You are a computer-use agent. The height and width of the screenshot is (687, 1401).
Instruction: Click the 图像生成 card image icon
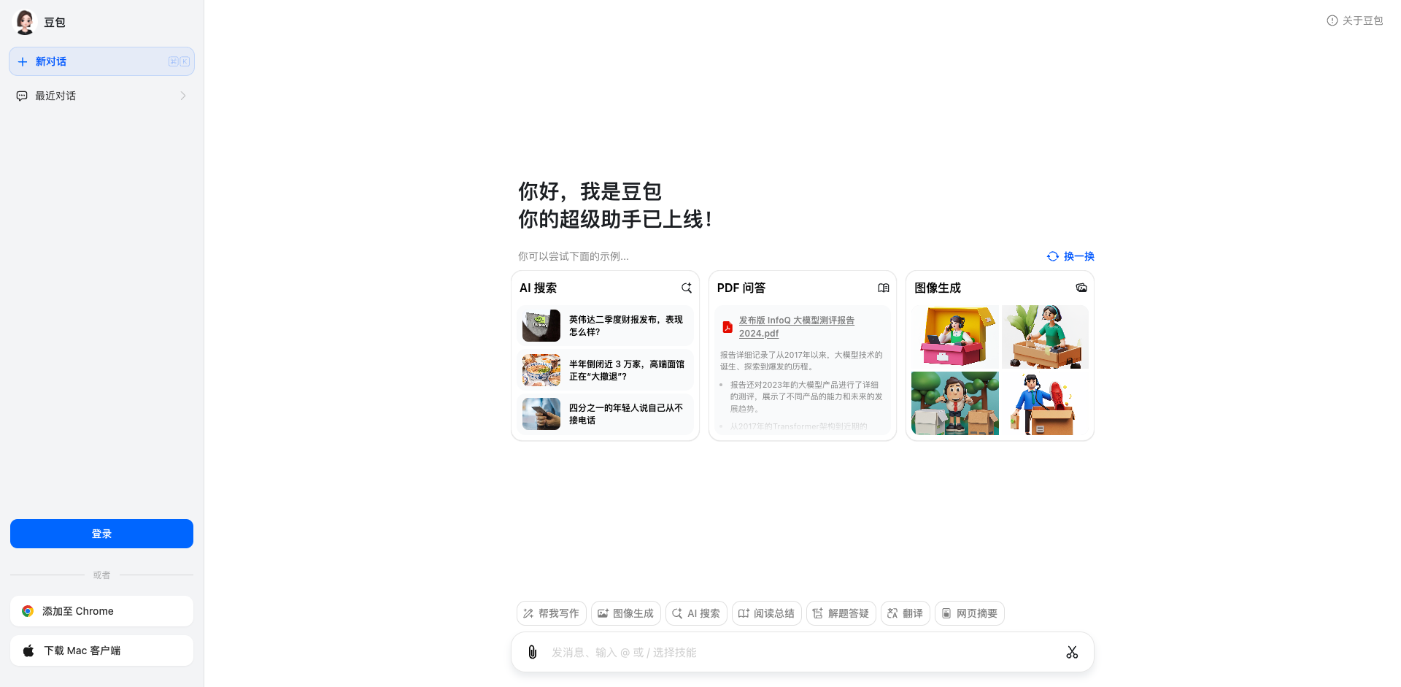coord(1081,288)
